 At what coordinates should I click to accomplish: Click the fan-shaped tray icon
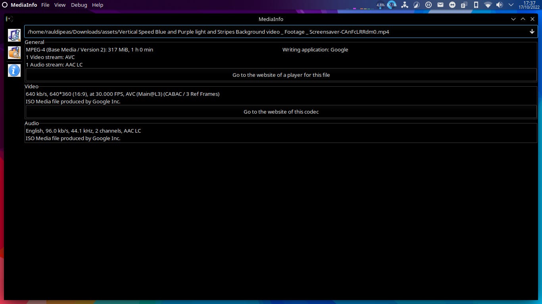(x=404, y=5)
